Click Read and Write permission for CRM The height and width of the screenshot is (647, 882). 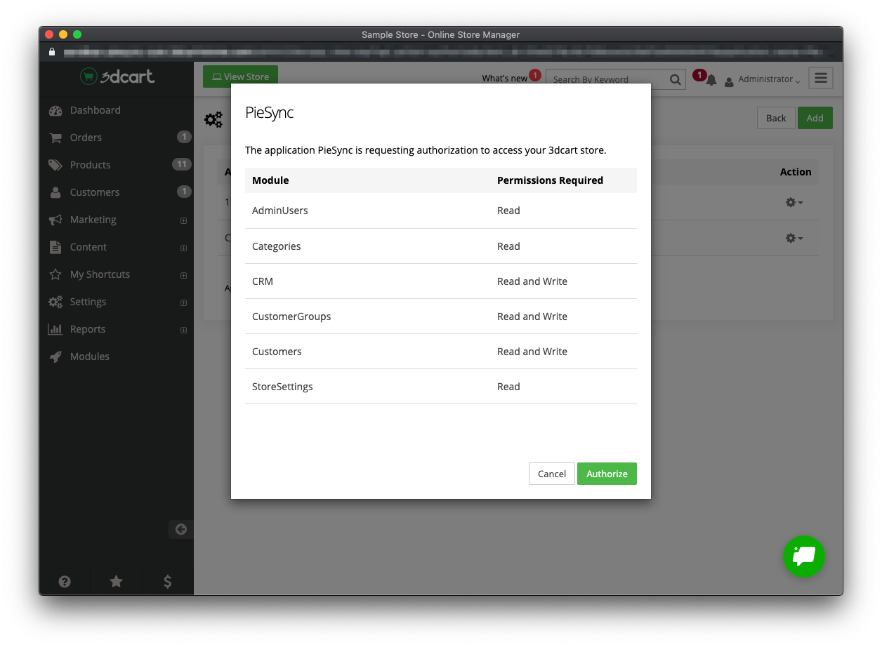click(532, 281)
